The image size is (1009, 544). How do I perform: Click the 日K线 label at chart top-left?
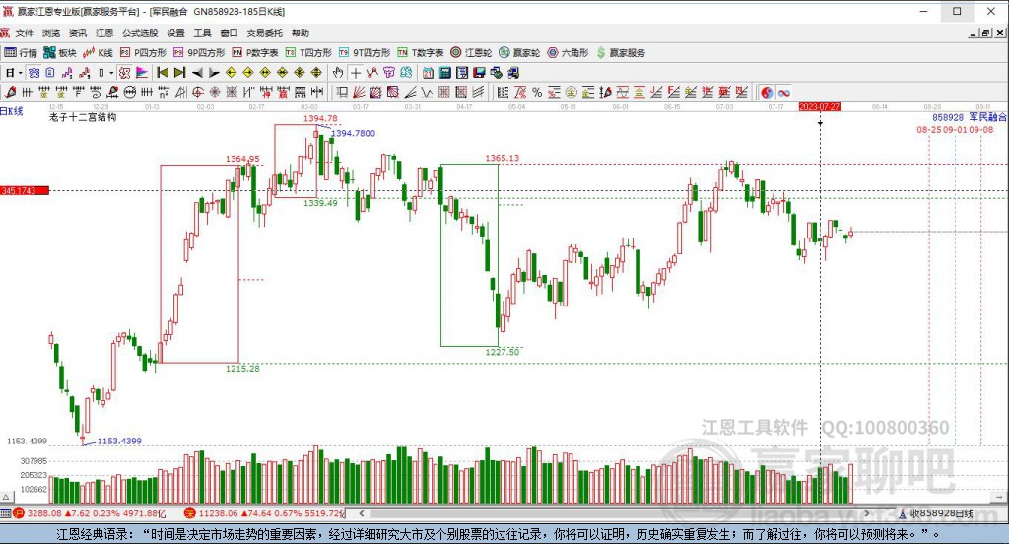12,111
